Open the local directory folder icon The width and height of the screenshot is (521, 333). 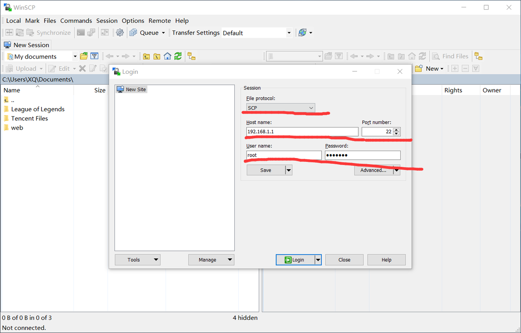[x=84, y=56]
